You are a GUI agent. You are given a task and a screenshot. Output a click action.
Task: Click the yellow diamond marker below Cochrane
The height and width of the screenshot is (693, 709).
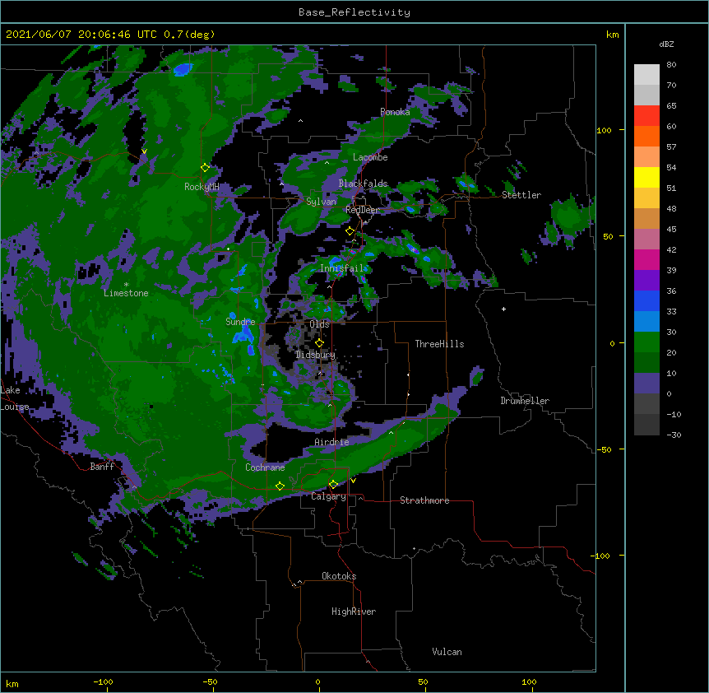280,486
